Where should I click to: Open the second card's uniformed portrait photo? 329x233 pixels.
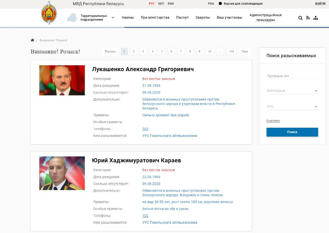[62, 173]
